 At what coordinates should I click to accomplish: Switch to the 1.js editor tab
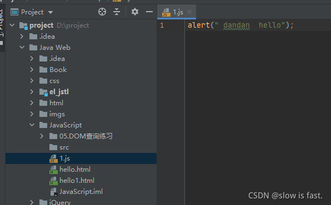point(177,12)
